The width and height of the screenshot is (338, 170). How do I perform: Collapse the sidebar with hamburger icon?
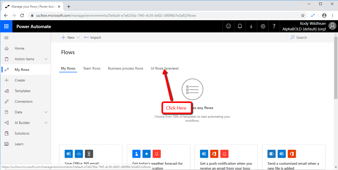[6, 38]
